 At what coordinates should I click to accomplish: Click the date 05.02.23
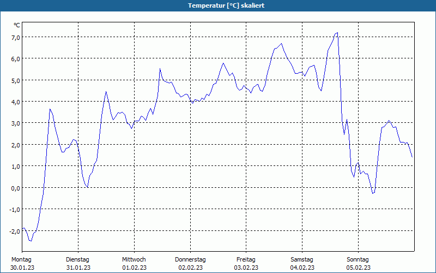pos(359,268)
